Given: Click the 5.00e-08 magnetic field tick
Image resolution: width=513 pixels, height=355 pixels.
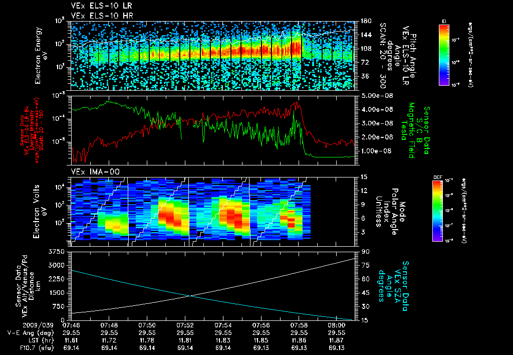Looking at the screenshot, I should 377,96.
